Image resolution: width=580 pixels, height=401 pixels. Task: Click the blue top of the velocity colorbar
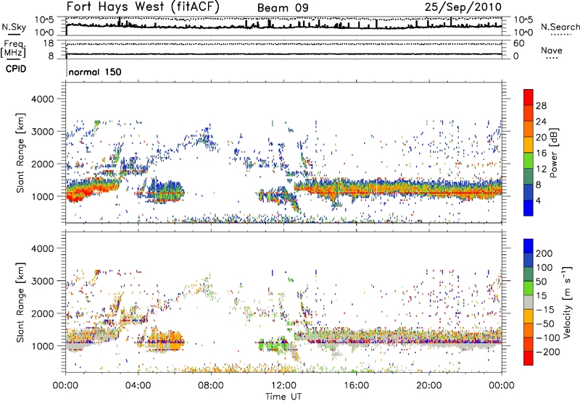click(x=529, y=246)
